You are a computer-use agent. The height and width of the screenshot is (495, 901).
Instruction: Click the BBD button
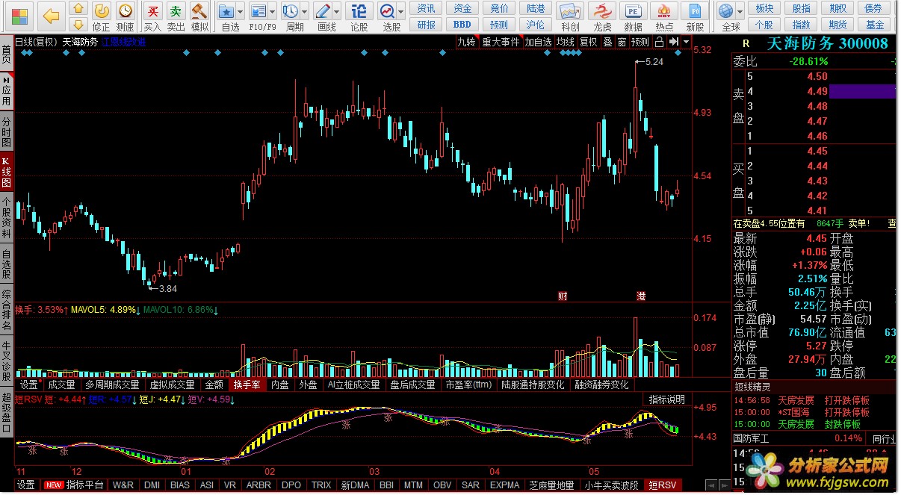point(462,25)
